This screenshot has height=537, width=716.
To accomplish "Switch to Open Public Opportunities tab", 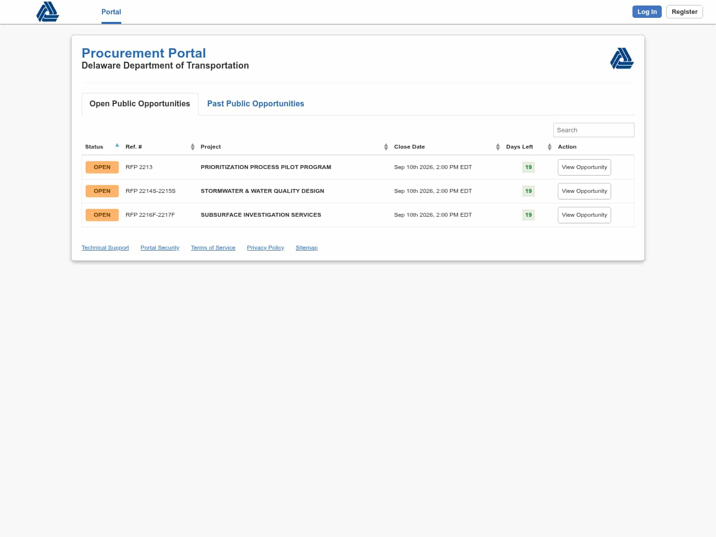I will pyautogui.click(x=140, y=104).
